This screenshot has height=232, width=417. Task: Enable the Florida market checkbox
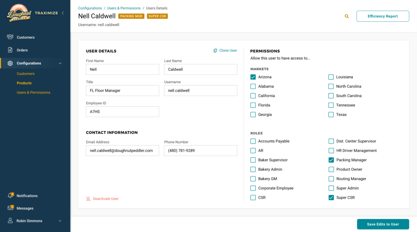click(253, 105)
